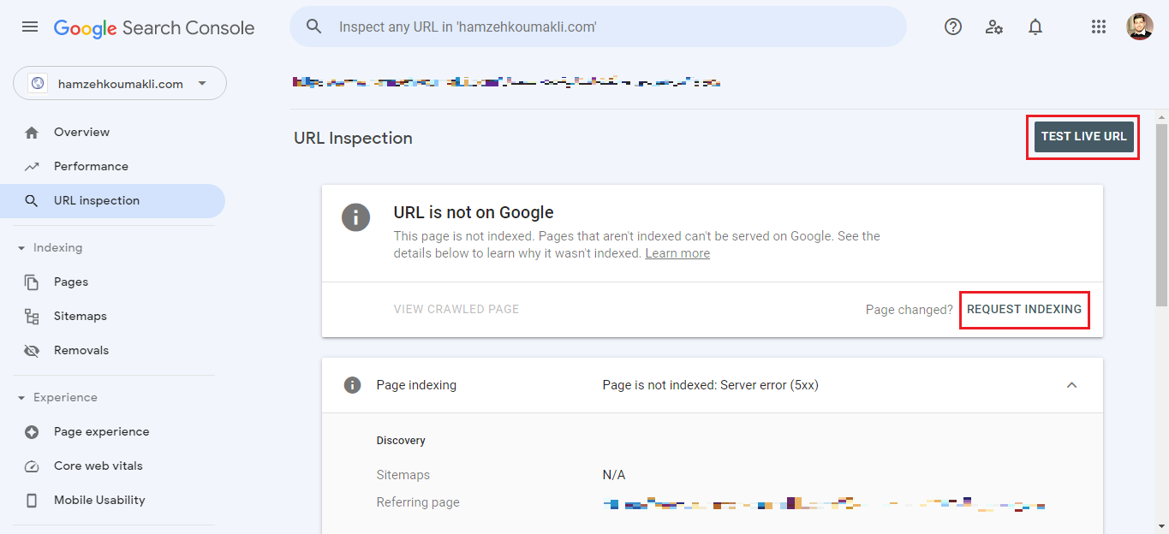
Task: Collapse the Indexing sidebar section
Action: tap(21, 248)
